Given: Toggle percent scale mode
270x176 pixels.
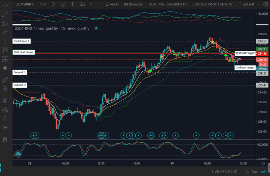Looking at the screenshot, I should [x=247, y=171].
